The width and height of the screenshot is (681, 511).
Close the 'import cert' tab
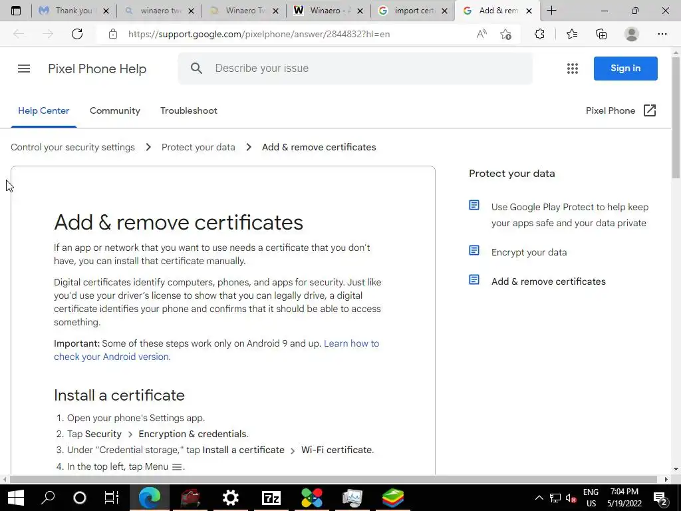coord(444,11)
